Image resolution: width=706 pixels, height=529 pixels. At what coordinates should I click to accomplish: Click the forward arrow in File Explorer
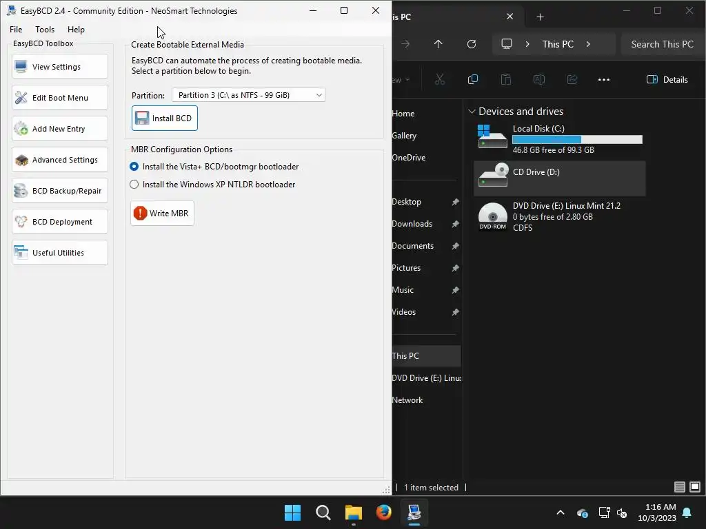pyautogui.click(x=405, y=44)
